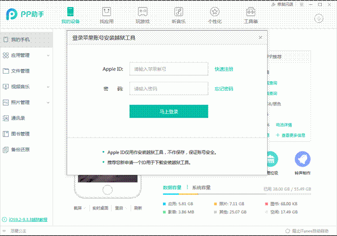Click the 重启 restart button
Screen dimensions: 337x236
pos(119,208)
